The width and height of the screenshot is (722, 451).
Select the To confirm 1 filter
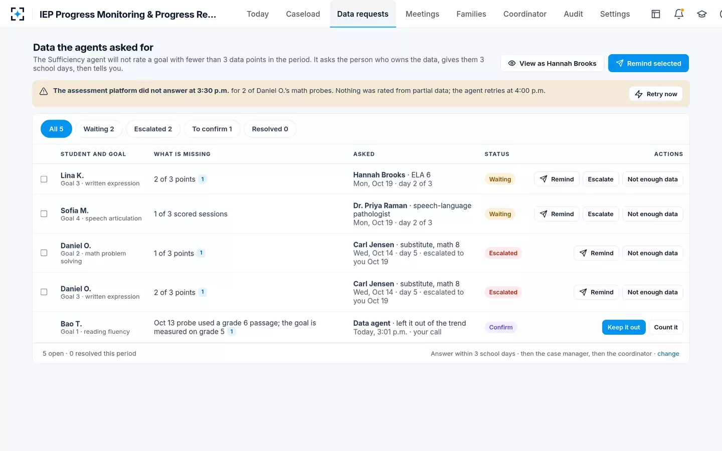click(212, 129)
